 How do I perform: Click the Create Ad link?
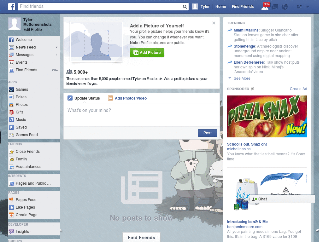point(298,89)
